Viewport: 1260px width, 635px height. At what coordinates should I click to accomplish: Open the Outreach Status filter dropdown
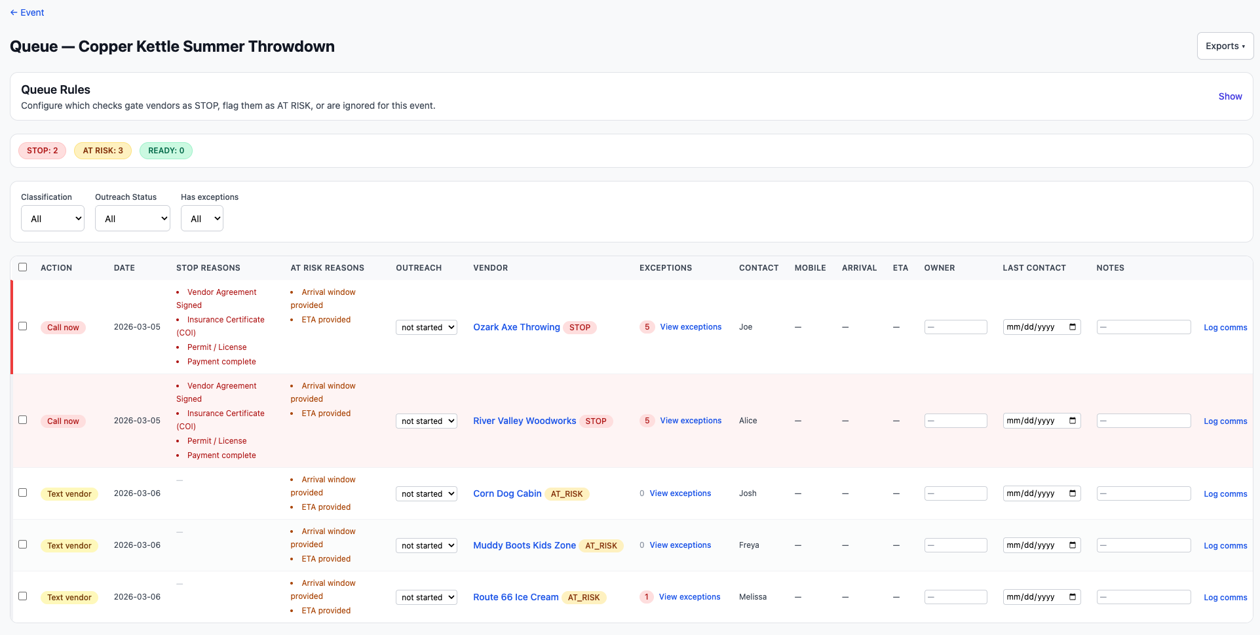[132, 218]
